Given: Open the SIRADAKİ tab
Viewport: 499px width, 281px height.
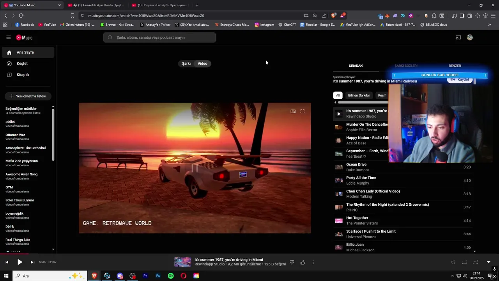Looking at the screenshot, I should [356, 66].
